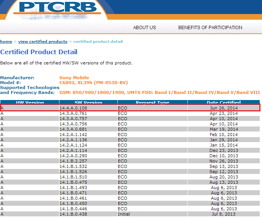Select date Sep 13, 2013 cell
The width and height of the screenshot is (262, 219).
coord(224,166)
